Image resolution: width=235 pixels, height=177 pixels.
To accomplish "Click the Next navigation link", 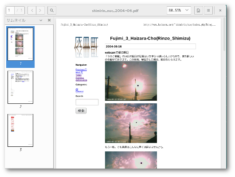I will click(79, 72).
